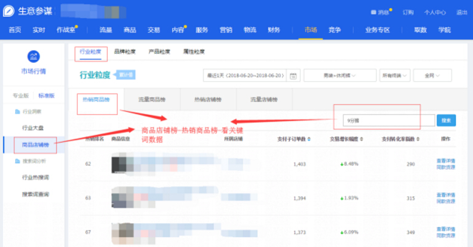Switch to 专业版 version
The width and height of the screenshot is (473, 247).
(20, 96)
